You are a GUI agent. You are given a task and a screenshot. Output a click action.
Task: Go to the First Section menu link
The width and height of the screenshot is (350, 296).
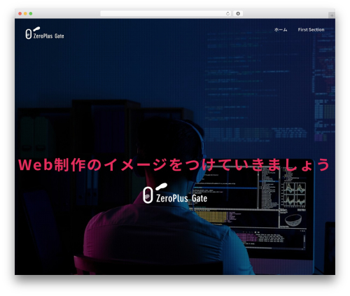(311, 29)
